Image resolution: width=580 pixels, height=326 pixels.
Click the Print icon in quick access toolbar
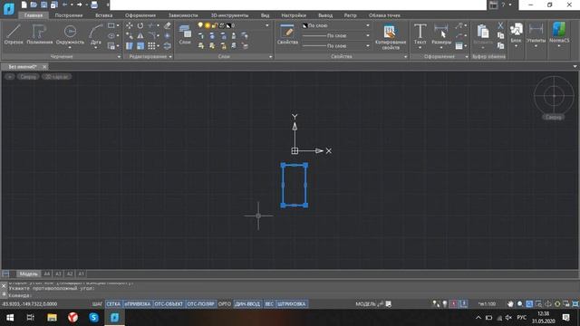[x=94, y=5]
